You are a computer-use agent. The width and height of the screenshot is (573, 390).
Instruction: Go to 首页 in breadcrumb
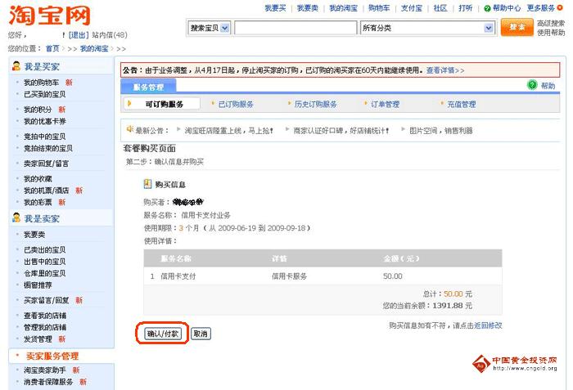[x=52, y=48]
